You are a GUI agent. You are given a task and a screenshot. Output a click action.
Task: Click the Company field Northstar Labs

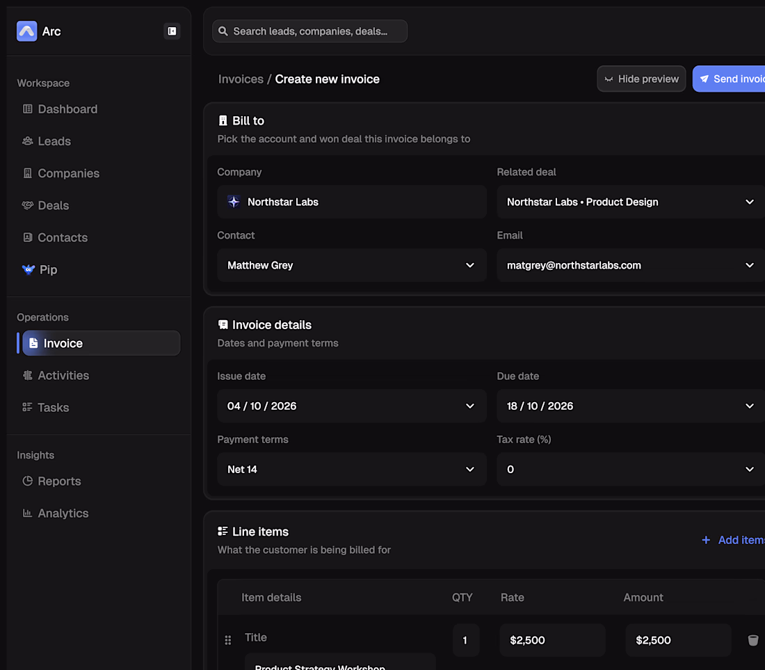[x=352, y=202]
